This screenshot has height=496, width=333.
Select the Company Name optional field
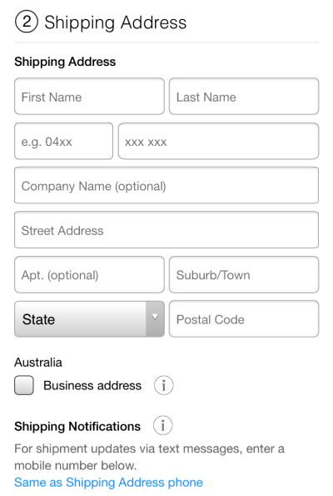pyautogui.click(x=166, y=185)
